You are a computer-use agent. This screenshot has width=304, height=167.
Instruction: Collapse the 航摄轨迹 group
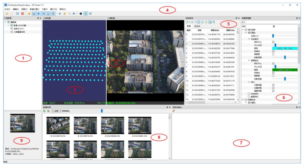click(x=243, y=100)
